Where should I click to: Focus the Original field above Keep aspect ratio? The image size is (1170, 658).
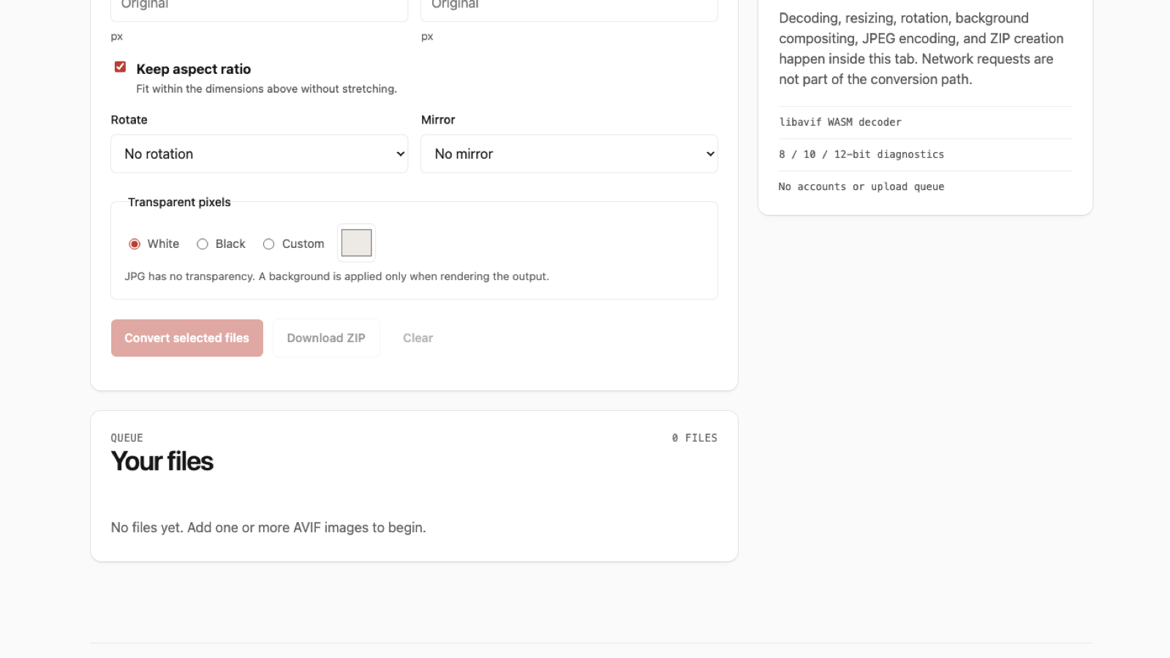(259, 7)
